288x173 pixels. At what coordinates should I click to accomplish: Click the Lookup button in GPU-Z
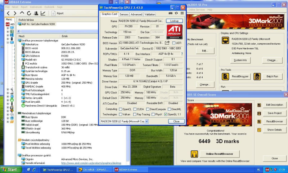click(x=174, y=21)
